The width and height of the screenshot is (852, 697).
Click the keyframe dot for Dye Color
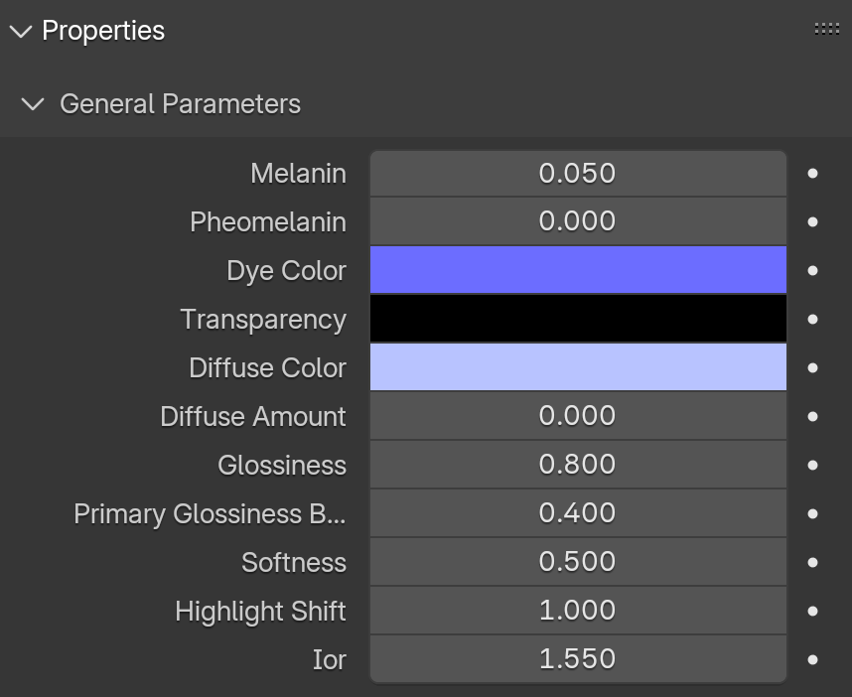812,270
